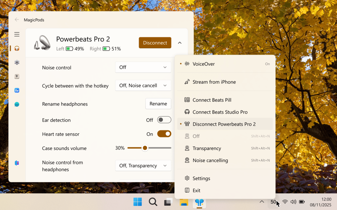Click the Transparency person icon
Screen dimensions: 337x210
[187, 148]
